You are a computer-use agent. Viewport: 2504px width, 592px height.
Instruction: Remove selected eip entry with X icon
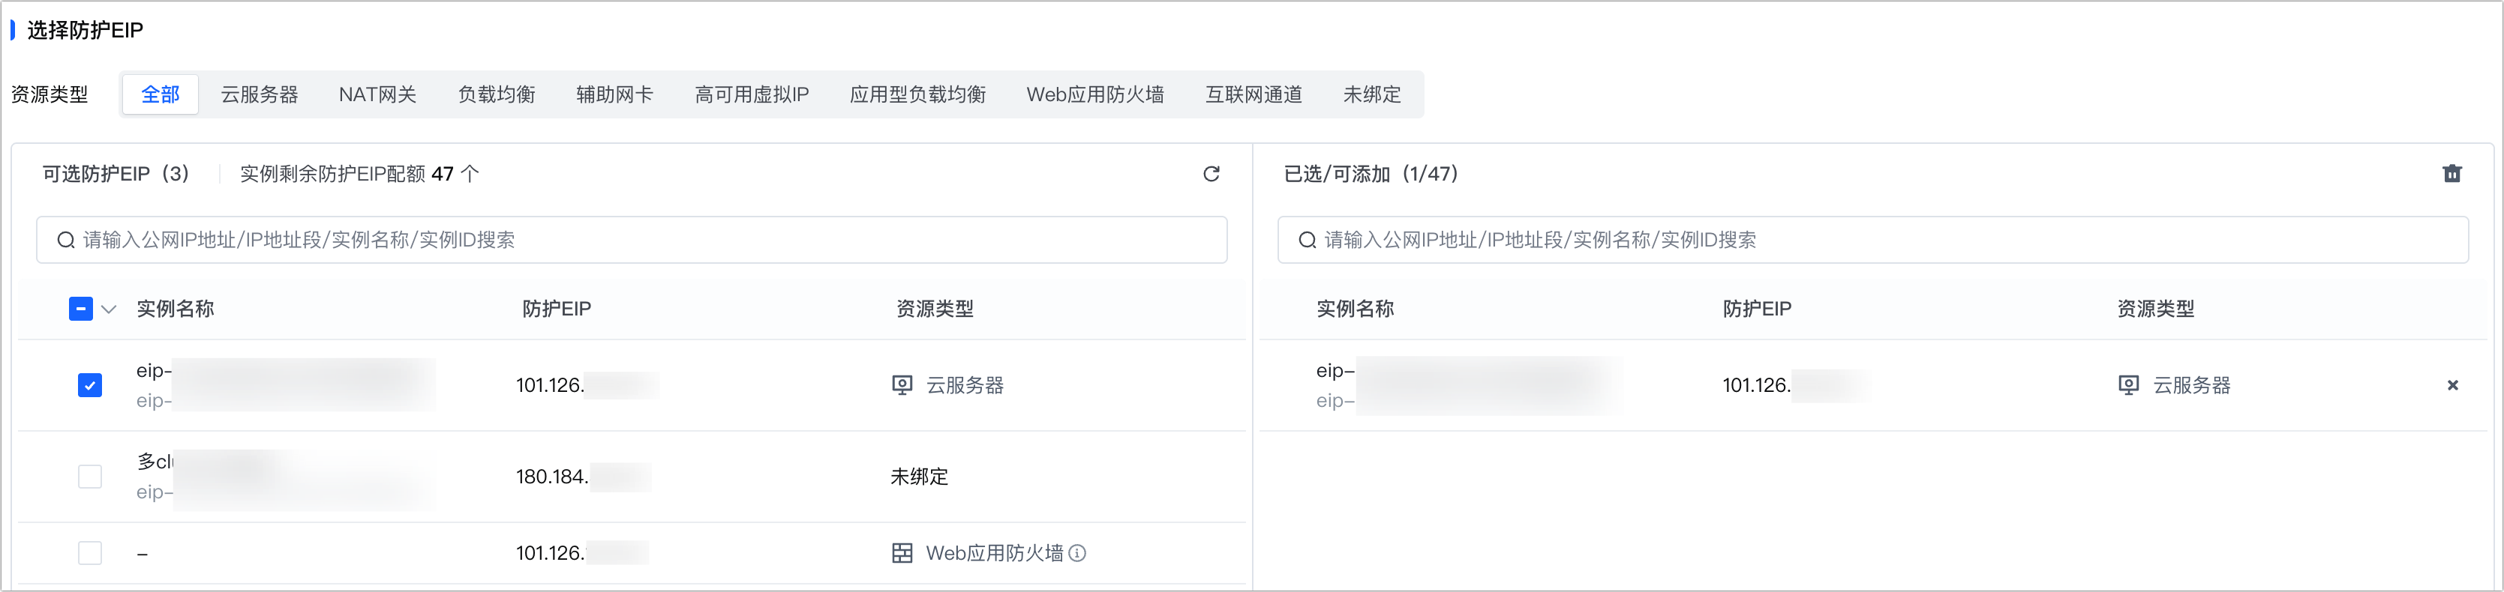click(2451, 385)
